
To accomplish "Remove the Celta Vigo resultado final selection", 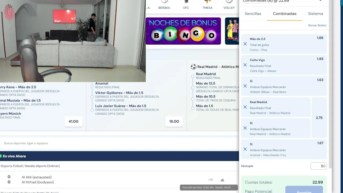I will coord(245,65).
